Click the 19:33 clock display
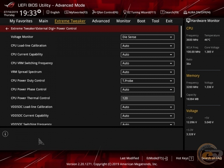 [28, 13]
